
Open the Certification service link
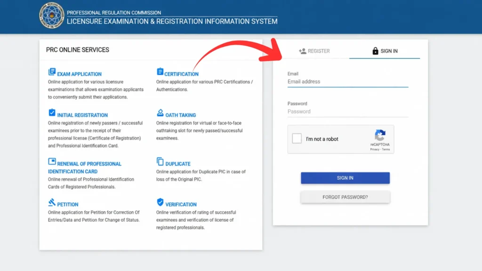181,74
